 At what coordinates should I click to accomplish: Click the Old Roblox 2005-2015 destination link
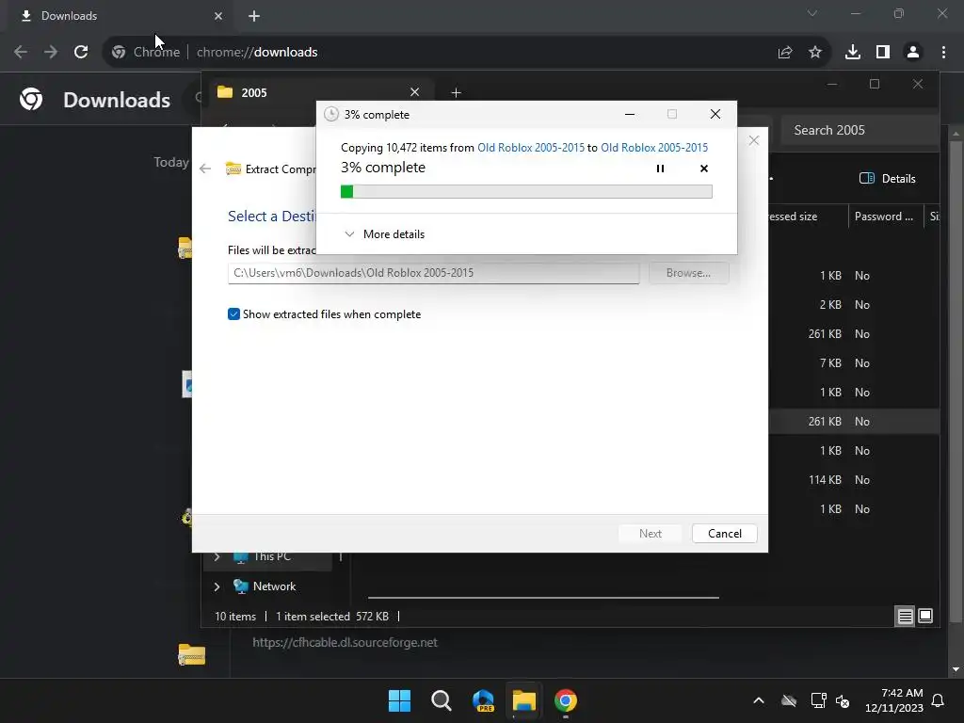pyautogui.click(x=654, y=148)
